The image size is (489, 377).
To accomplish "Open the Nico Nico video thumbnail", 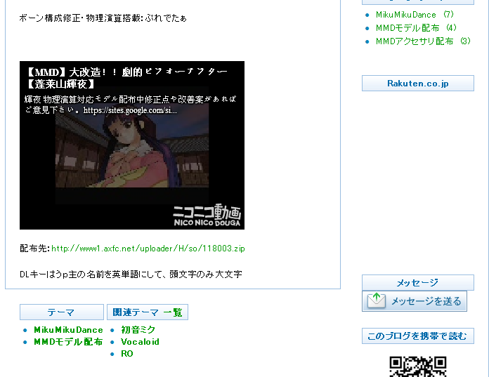I will click(x=132, y=145).
